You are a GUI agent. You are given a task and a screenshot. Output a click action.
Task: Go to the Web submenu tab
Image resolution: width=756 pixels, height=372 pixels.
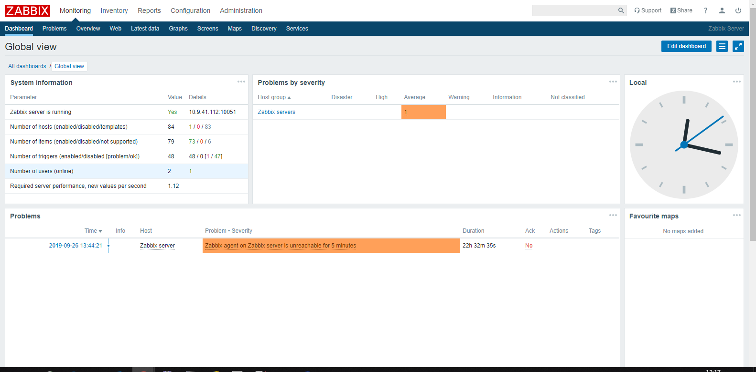[x=116, y=29]
